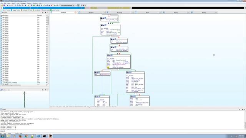This screenshot has width=246, height=138.
Task: Switch to the Imports tab
Action: [176, 13]
